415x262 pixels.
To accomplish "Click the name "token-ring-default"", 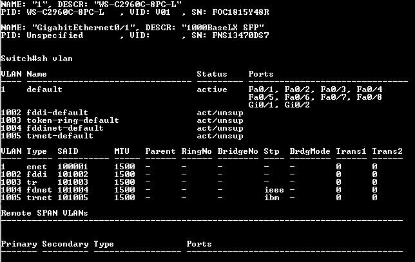I will [73, 120].
